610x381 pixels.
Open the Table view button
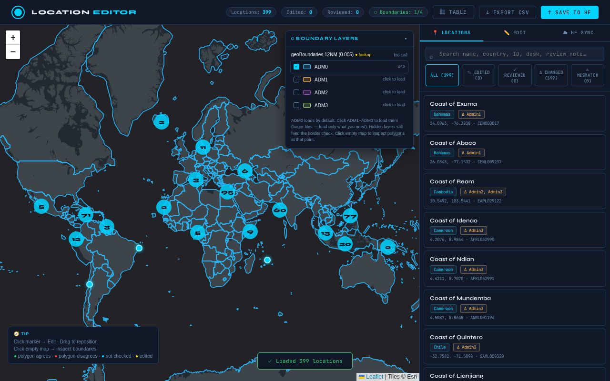pyautogui.click(x=453, y=12)
